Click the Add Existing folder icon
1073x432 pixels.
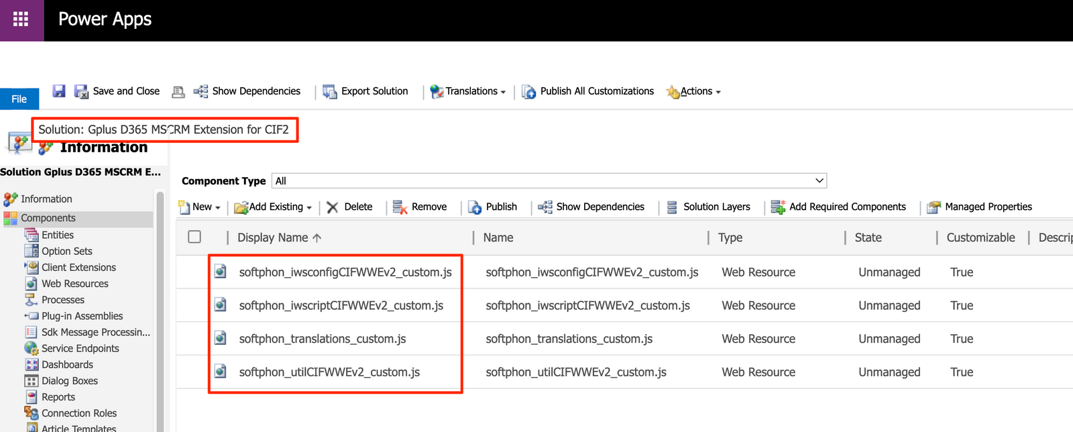tap(241, 207)
